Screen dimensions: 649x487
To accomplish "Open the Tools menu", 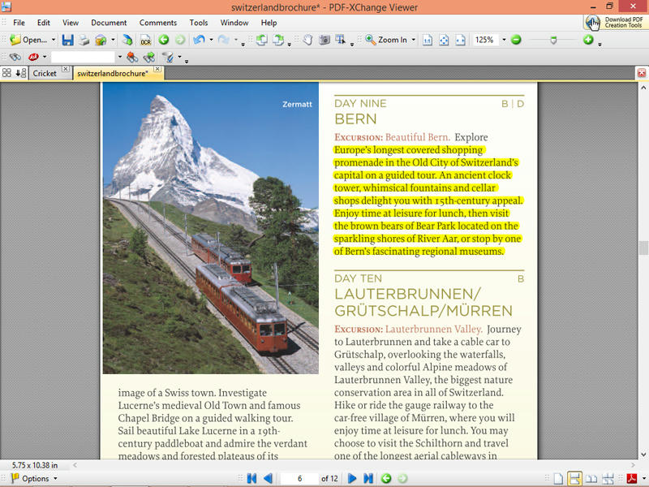I will (199, 23).
